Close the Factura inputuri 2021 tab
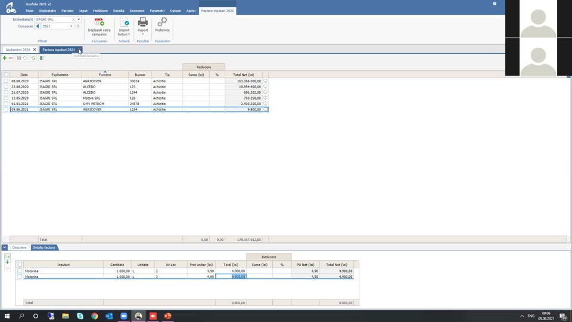This screenshot has height=322, width=572. [79, 49]
